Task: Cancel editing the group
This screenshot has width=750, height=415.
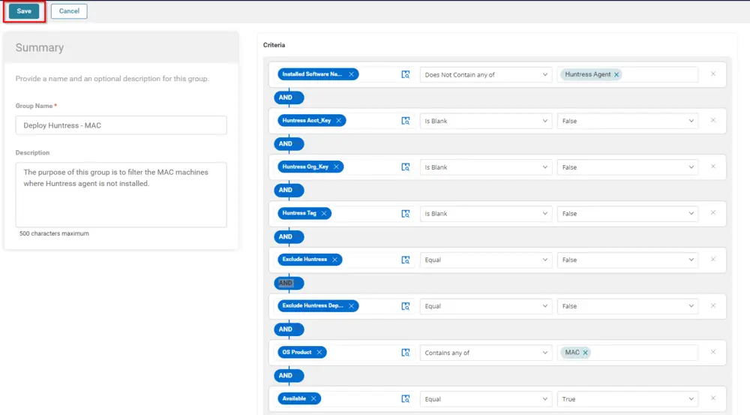Action: click(x=69, y=11)
